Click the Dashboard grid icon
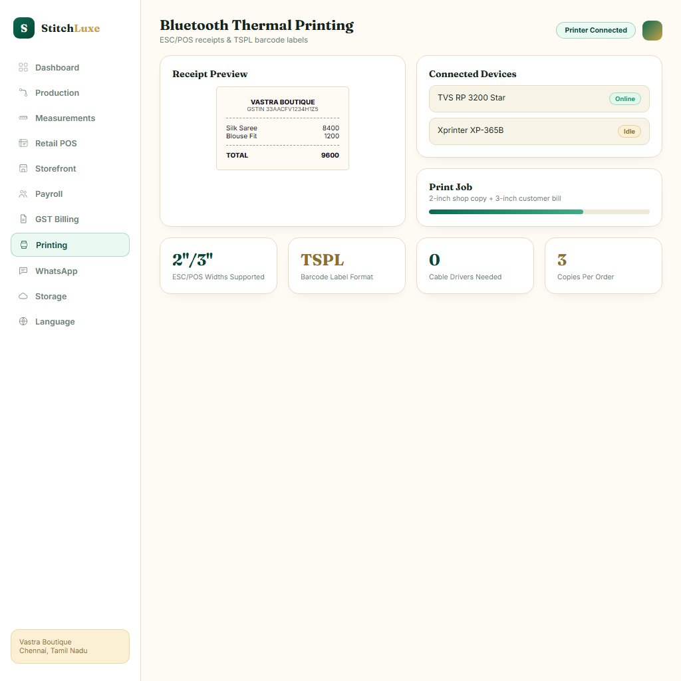The height and width of the screenshot is (681, 681). (23, 67)
